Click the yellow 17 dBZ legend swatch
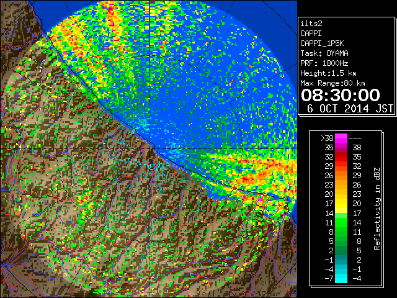This screenshot has width=397, height=298. (x=341, y=204)
